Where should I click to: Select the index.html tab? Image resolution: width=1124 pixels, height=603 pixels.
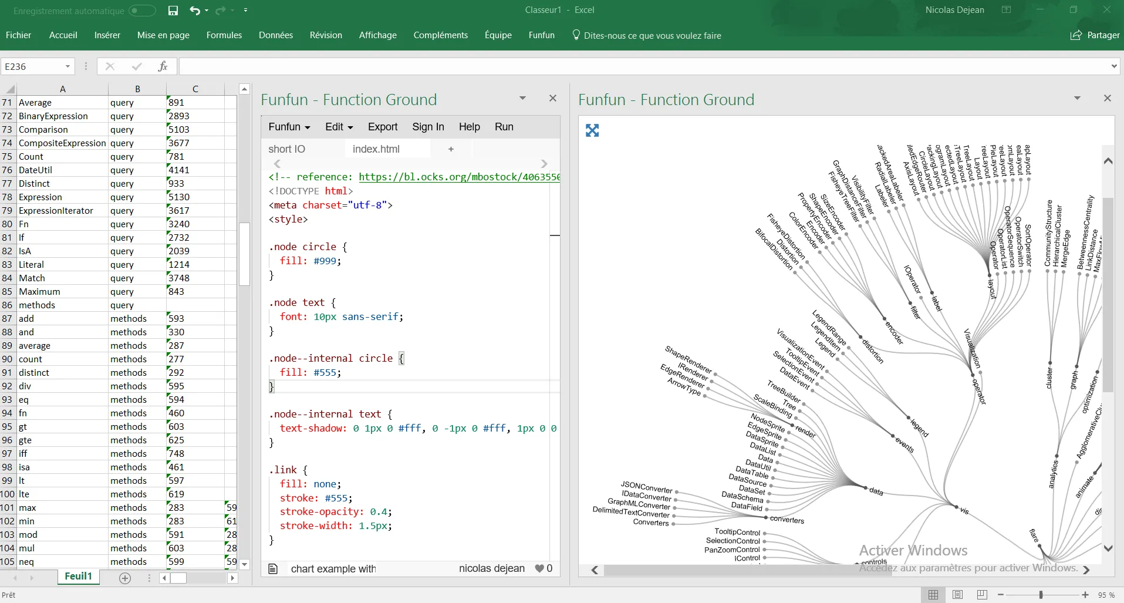coord(376,149)
